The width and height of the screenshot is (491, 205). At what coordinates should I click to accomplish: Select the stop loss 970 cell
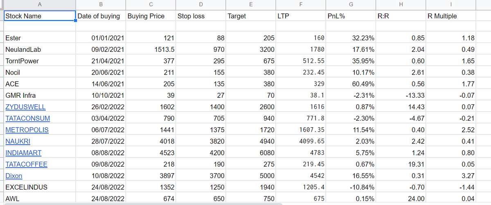click(x=200, y=49)
